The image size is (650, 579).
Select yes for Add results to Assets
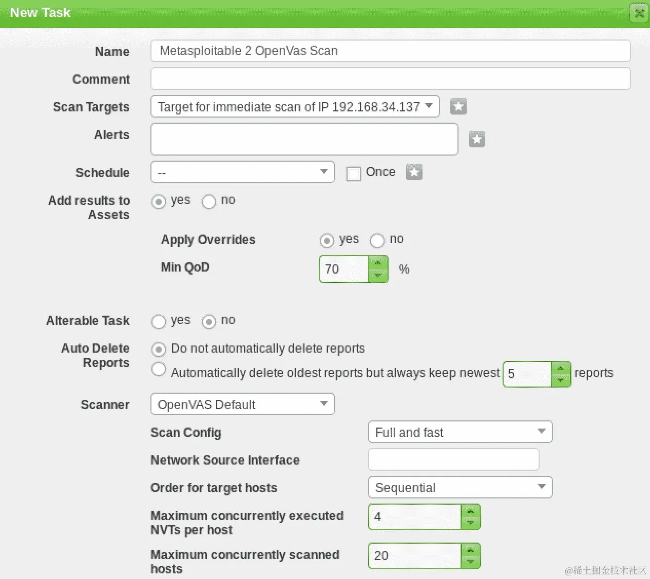pyautogui.click(x=159, y=201)
